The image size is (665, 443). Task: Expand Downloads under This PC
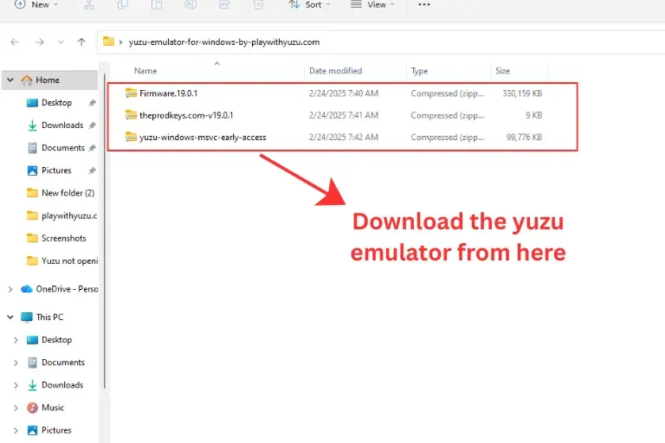[x=16, y=385]
